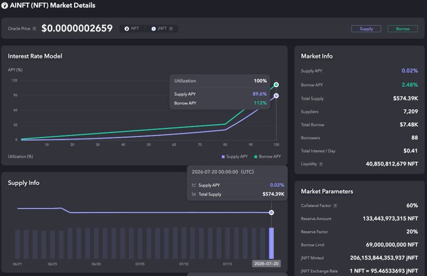
Task: Click the Supply Info line marker for 2026-07-20
Action: click(x=271, y=213)
